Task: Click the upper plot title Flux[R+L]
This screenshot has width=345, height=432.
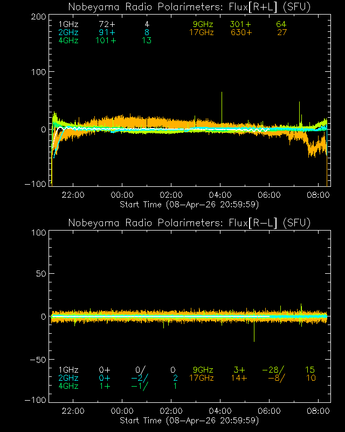Action: click(x=189, y=7)
